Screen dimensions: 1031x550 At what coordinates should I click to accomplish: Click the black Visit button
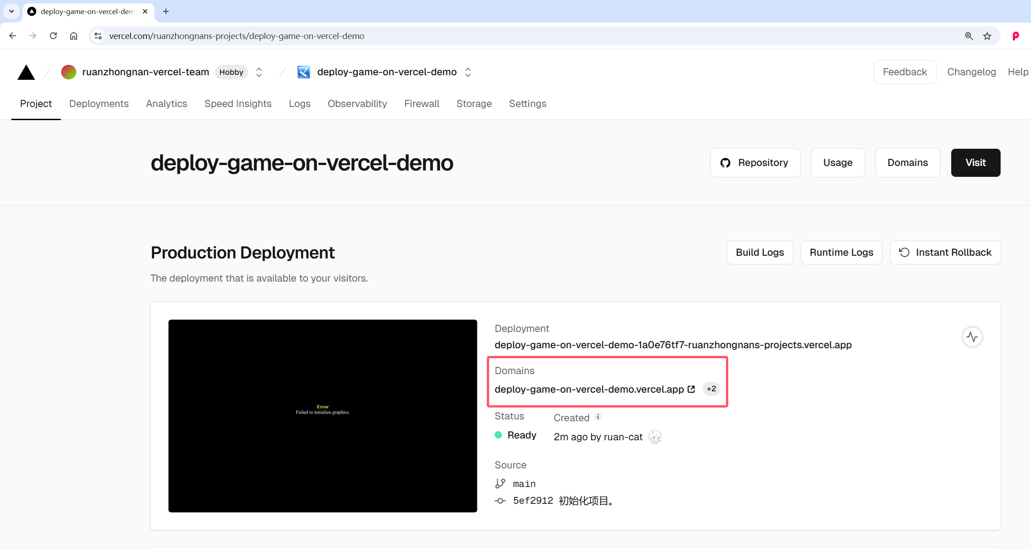point(976,163)
